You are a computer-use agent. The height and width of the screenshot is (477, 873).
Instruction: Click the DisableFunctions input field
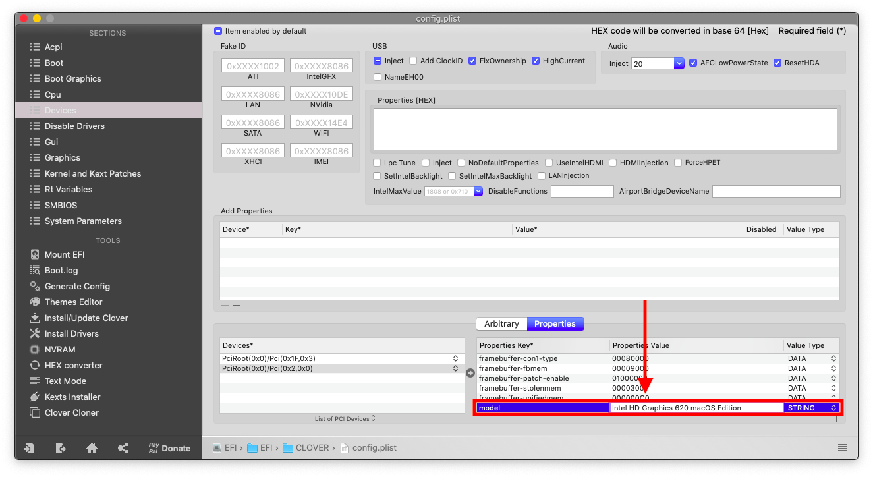pos(582,191)
